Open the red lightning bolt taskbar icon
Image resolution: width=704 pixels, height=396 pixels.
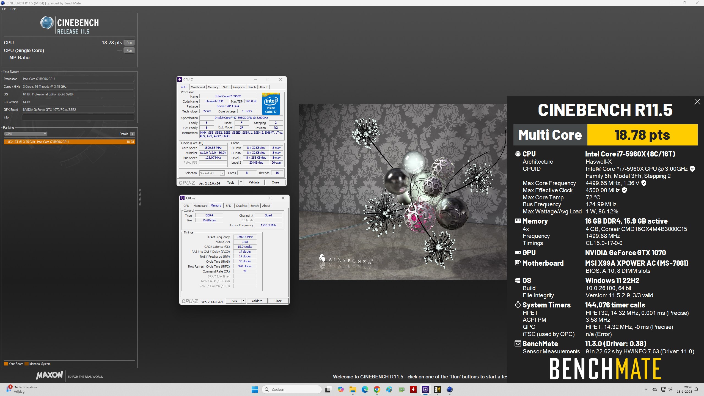tap(413, 389)
